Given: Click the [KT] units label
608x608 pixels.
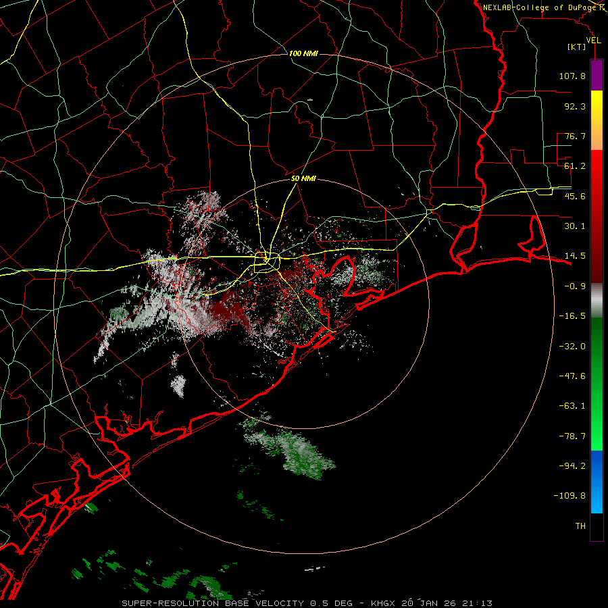Looking at the screenshot, I should point(577,47).
